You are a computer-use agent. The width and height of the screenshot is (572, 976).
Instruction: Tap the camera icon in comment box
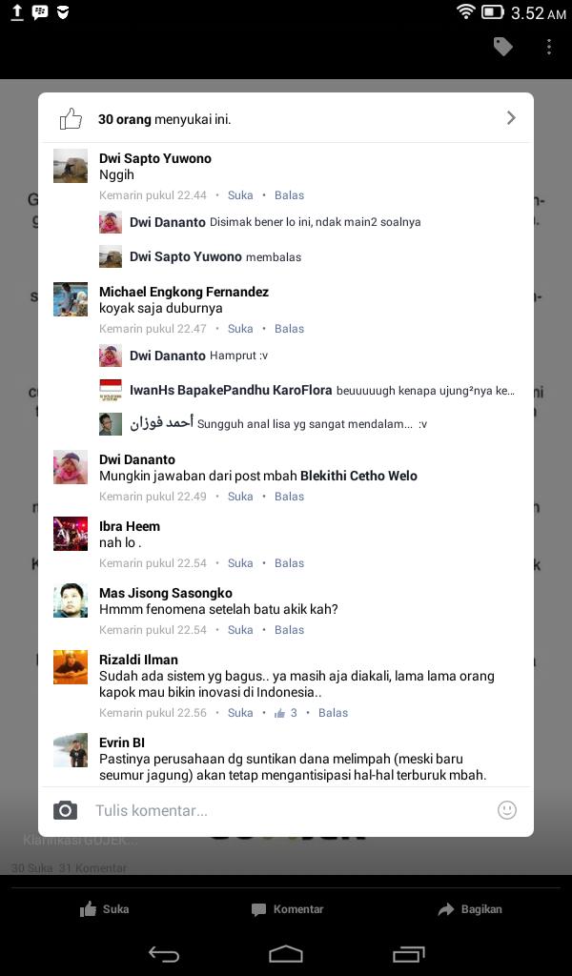[x=66, y=810]
